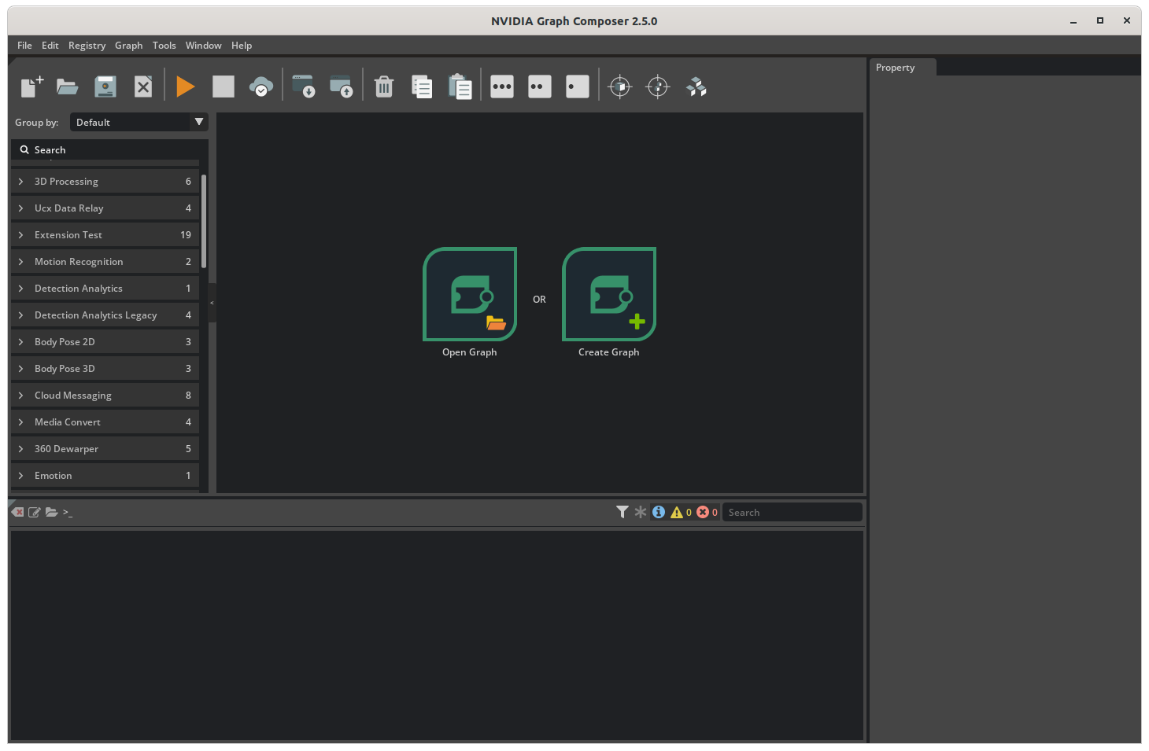Click the folder icon in console toolbar

tap(51, 512)
